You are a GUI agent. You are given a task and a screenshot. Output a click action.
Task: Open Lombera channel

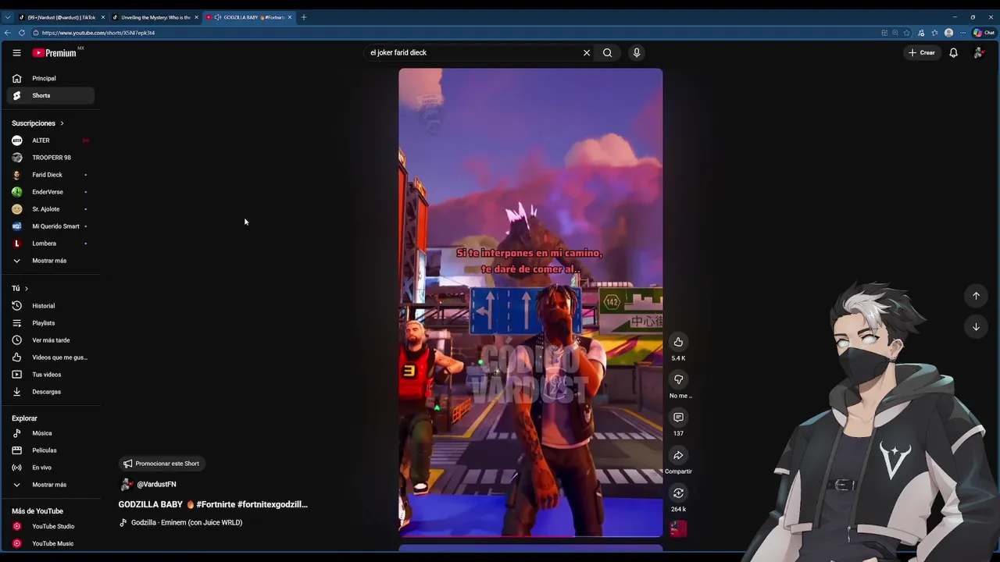coord(51,244)
